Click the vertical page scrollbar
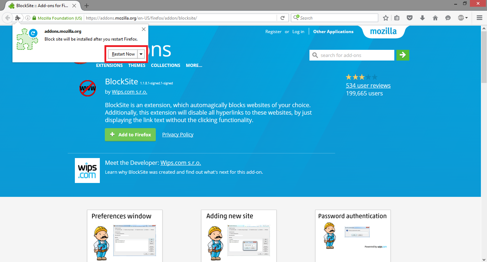Screen dimensions: 487x262 click(484, 57)
